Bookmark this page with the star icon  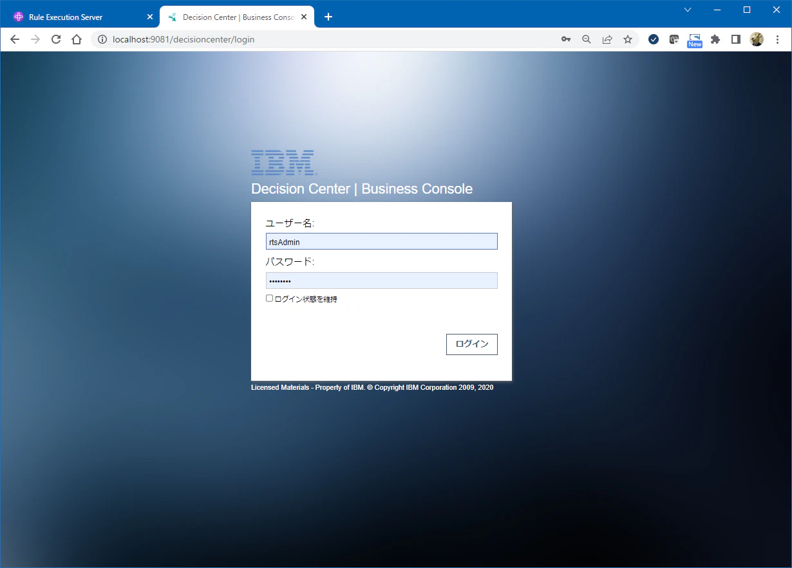click(628, 39)
